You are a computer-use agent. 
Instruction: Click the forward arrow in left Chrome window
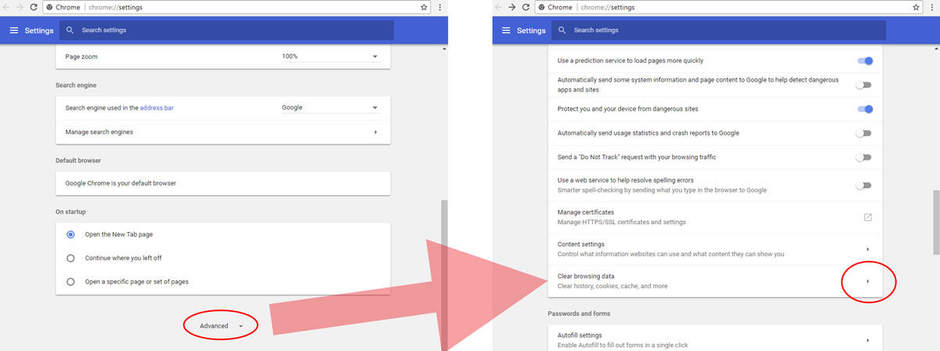22,7
